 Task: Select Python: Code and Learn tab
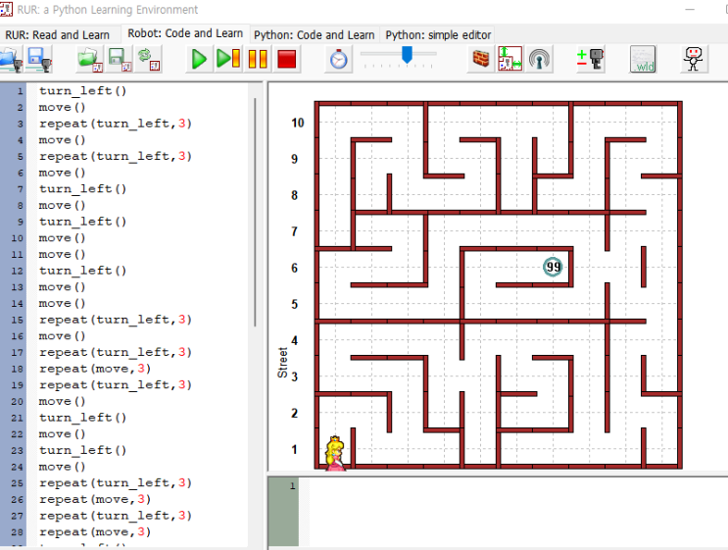[x=314, y=34]
